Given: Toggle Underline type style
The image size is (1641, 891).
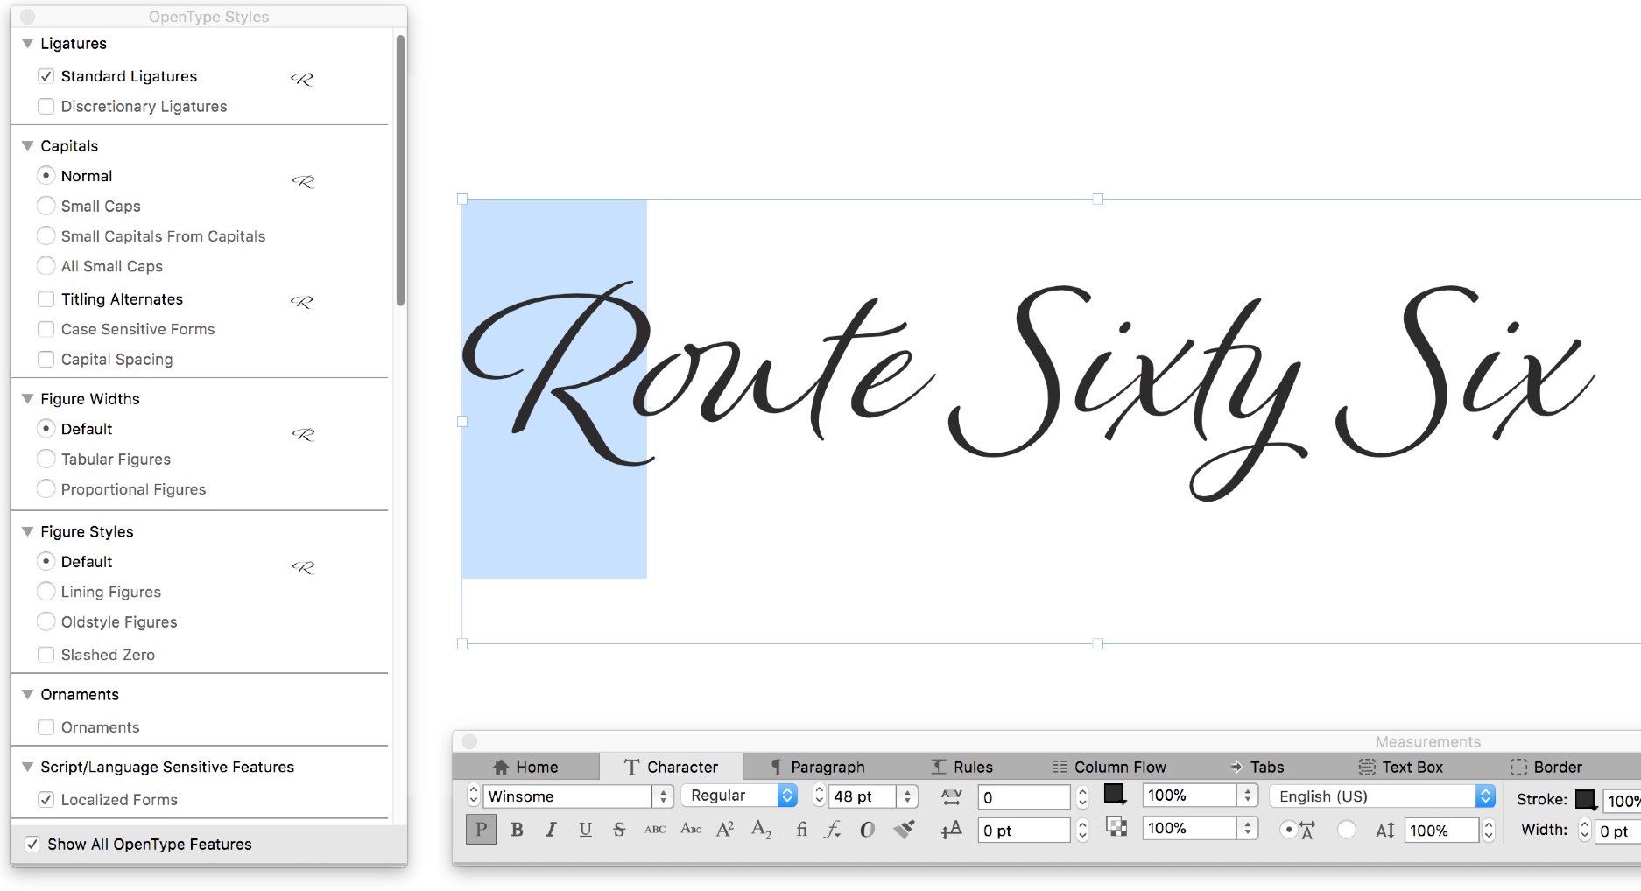Looking at the screenshot, I should point(585,830).
